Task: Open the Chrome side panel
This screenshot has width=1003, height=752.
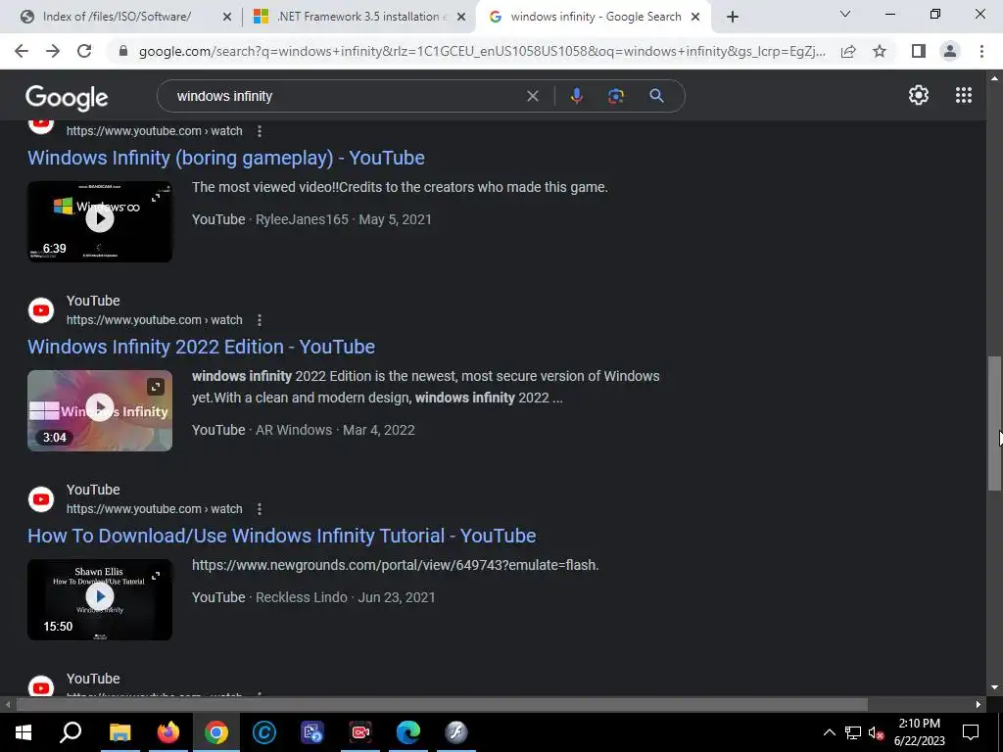Action: point(919,51)
